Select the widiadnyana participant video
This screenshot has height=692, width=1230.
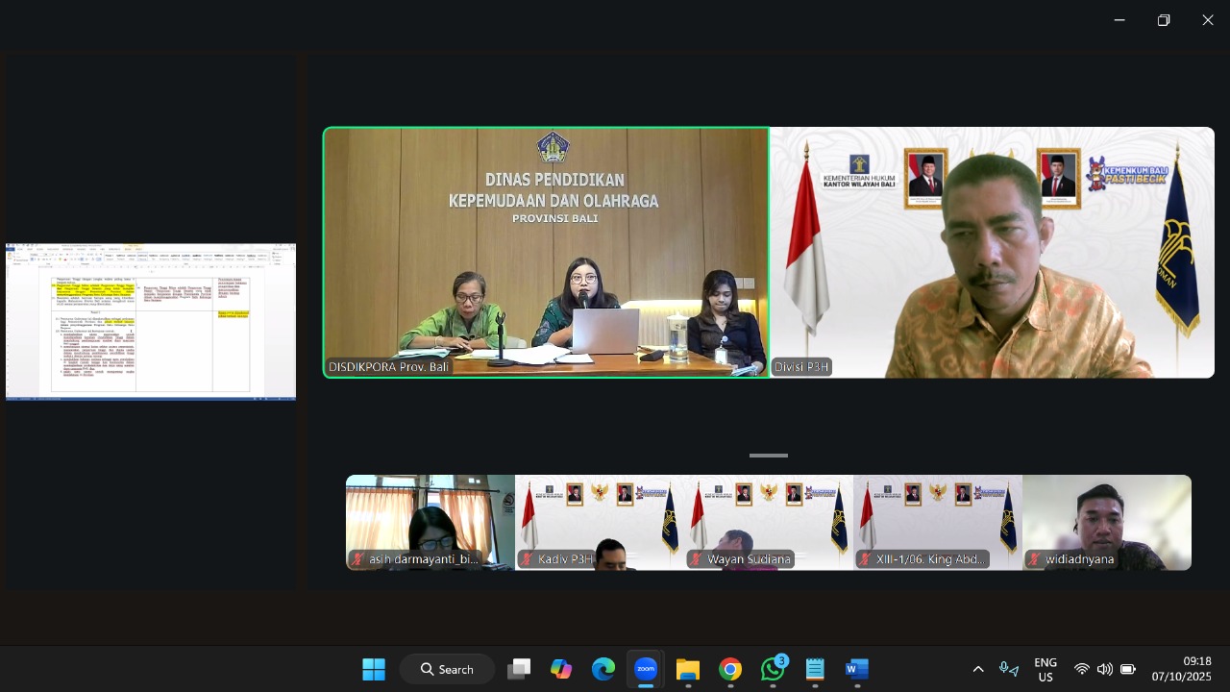tap(1107, 522)
